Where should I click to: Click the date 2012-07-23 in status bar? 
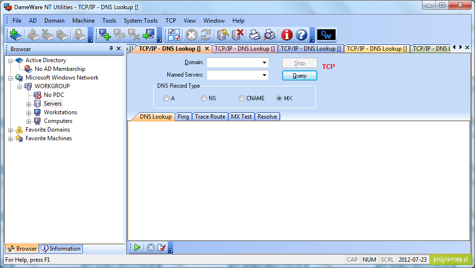pos(412,260)
